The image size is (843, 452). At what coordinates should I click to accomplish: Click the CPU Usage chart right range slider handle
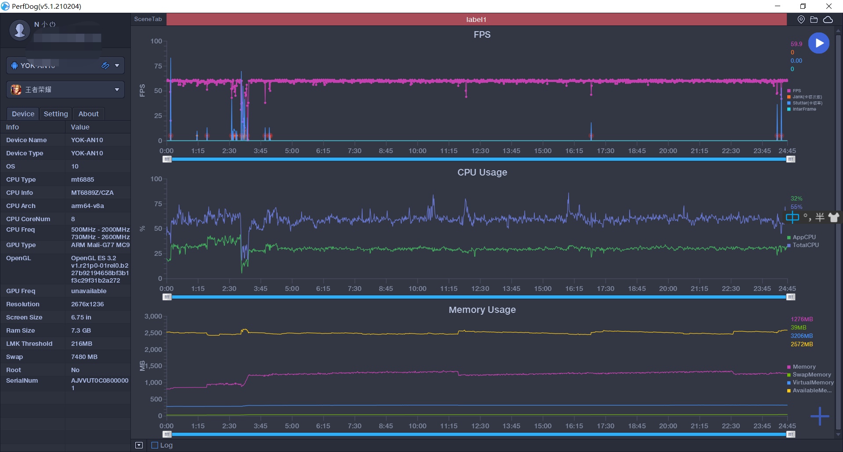click(x=791, y=297)
